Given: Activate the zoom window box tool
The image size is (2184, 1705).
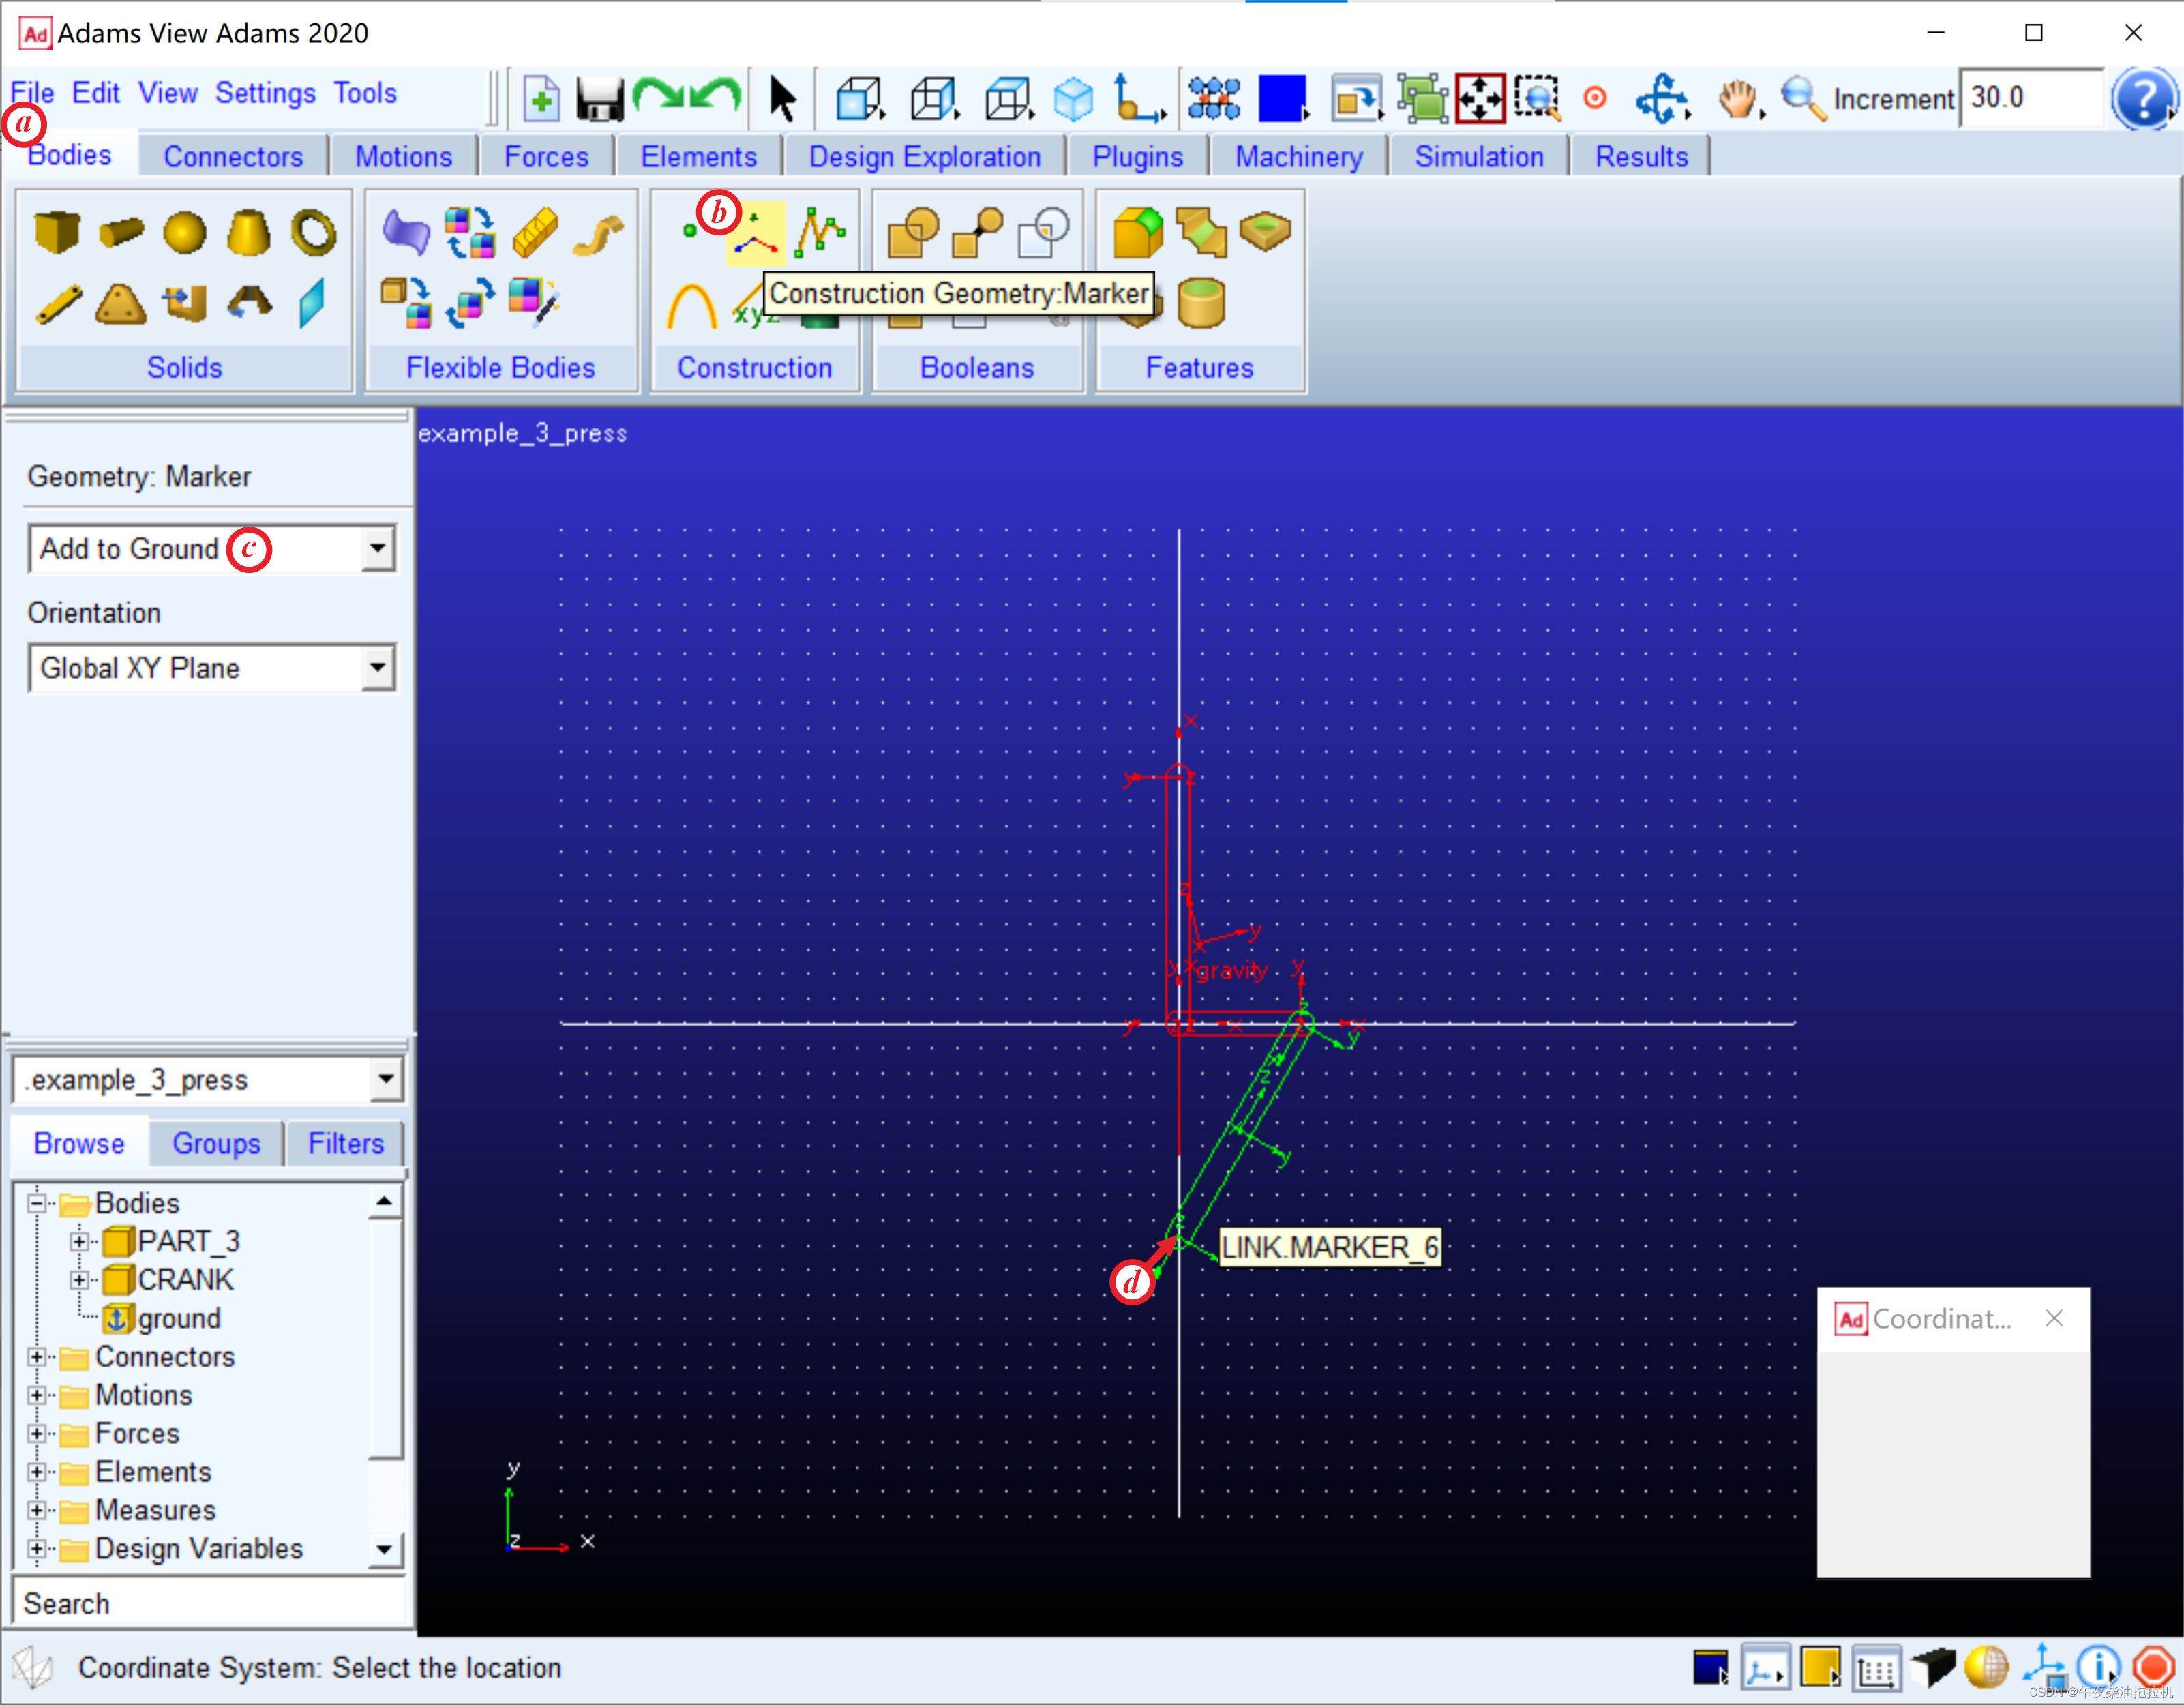Looking at the screenshot, I should click(1538, 99).
